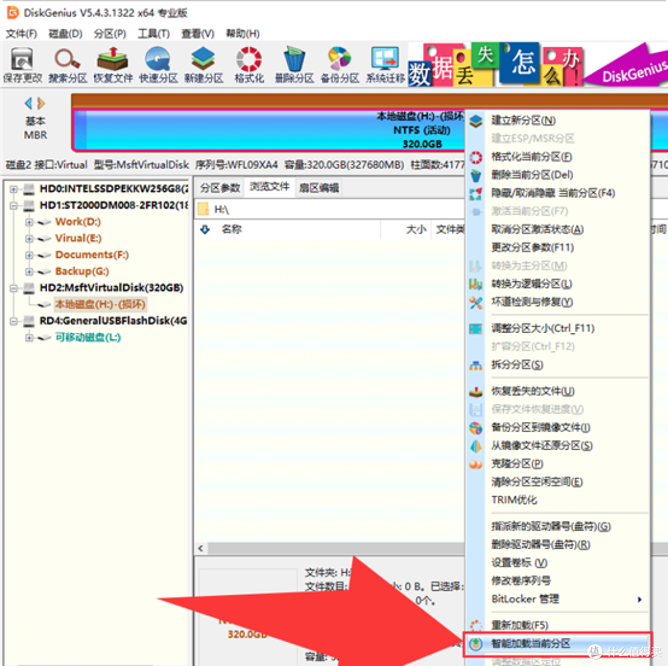
Task: Expand the Virual(E:) partition node
Action: click(x=29, y=239)
